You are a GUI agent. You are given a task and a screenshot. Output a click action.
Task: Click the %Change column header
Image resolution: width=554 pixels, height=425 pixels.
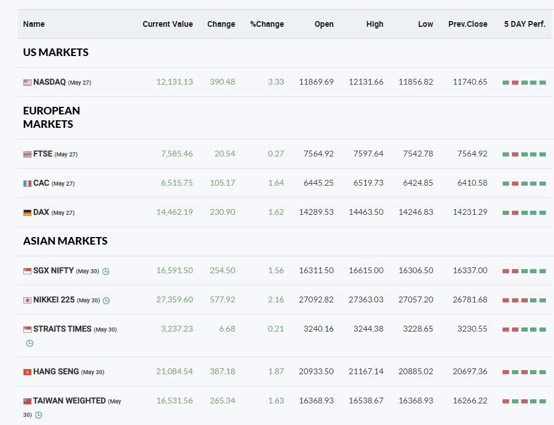(267, 24)
